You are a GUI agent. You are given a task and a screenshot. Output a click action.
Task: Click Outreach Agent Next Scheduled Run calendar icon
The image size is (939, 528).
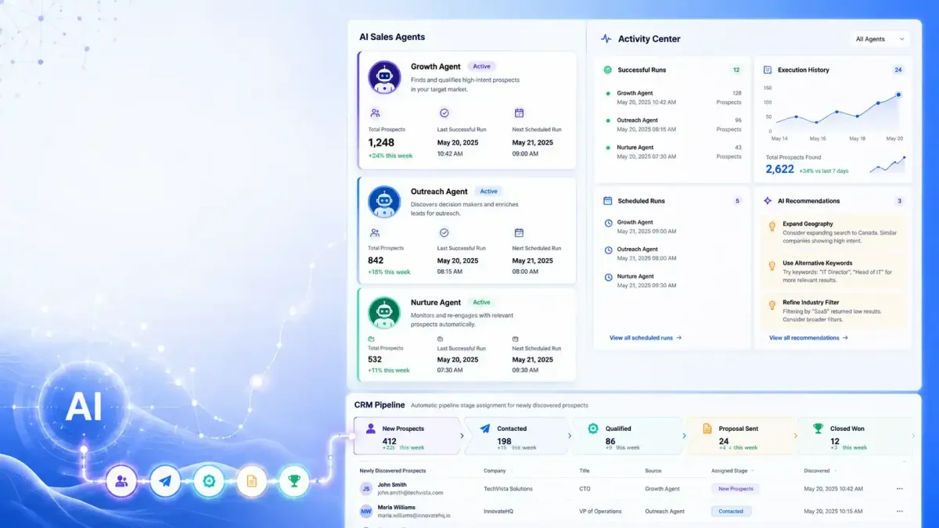519,232
